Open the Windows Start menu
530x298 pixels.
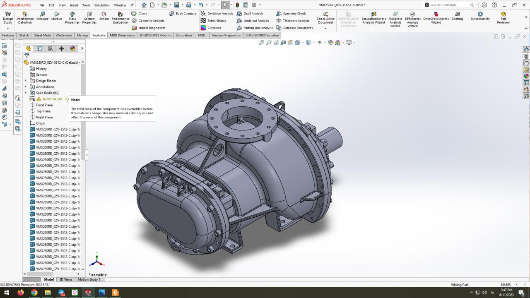coord(6,293)
